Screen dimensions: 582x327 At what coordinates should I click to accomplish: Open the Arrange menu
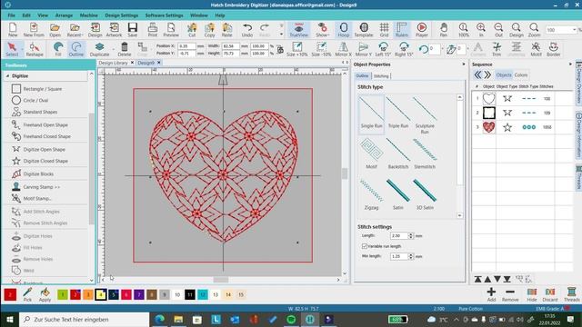64,15
